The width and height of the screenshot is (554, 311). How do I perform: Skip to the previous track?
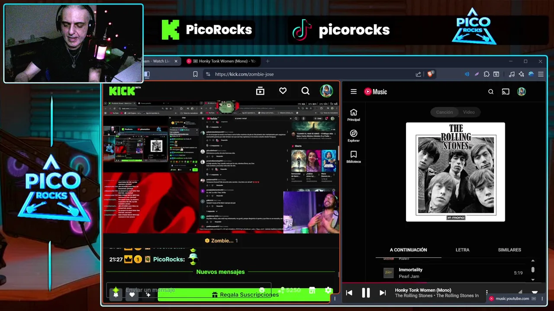349,293
